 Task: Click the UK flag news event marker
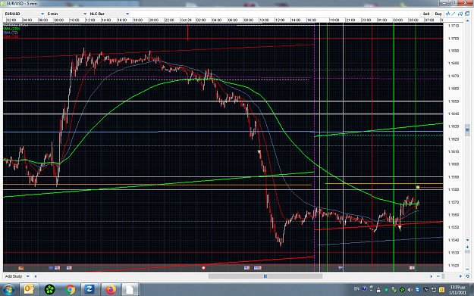(x=412, y=268)
